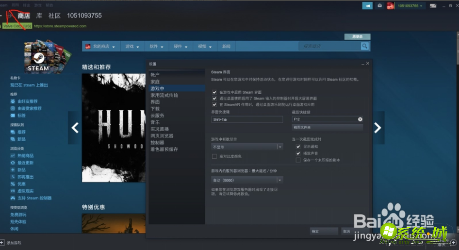
Task: Open the 优惠 percent specials icon
Action: [13, 184]
